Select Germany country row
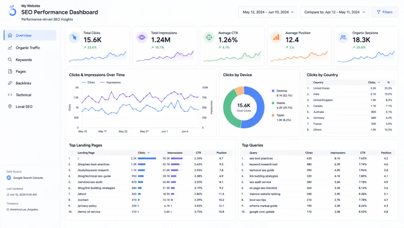This screenshot has height=228, width=404. pos(351,118)
